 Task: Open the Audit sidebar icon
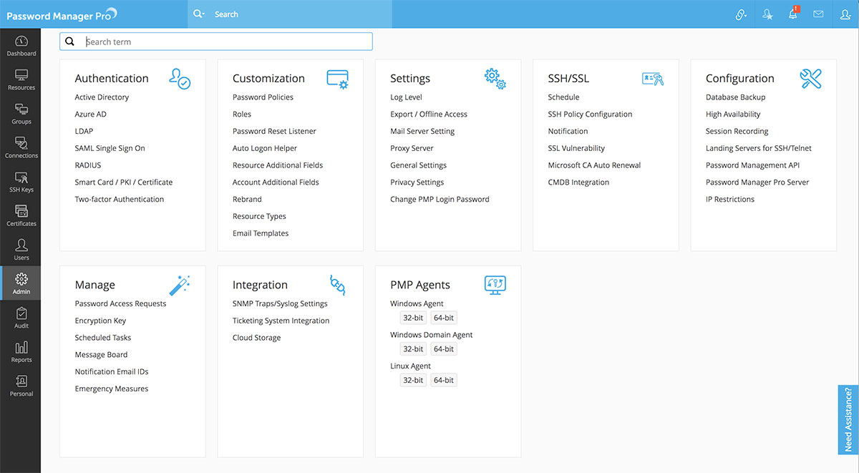pyautogui.click(x=21, y=313)
